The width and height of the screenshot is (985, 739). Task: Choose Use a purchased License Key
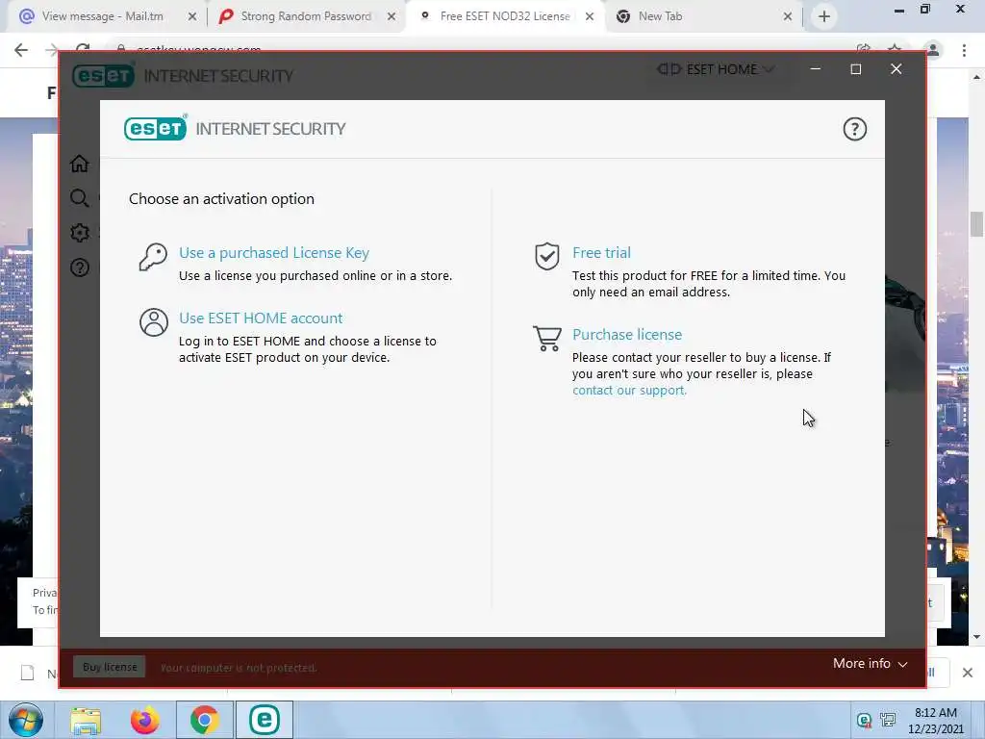[274, 253]
